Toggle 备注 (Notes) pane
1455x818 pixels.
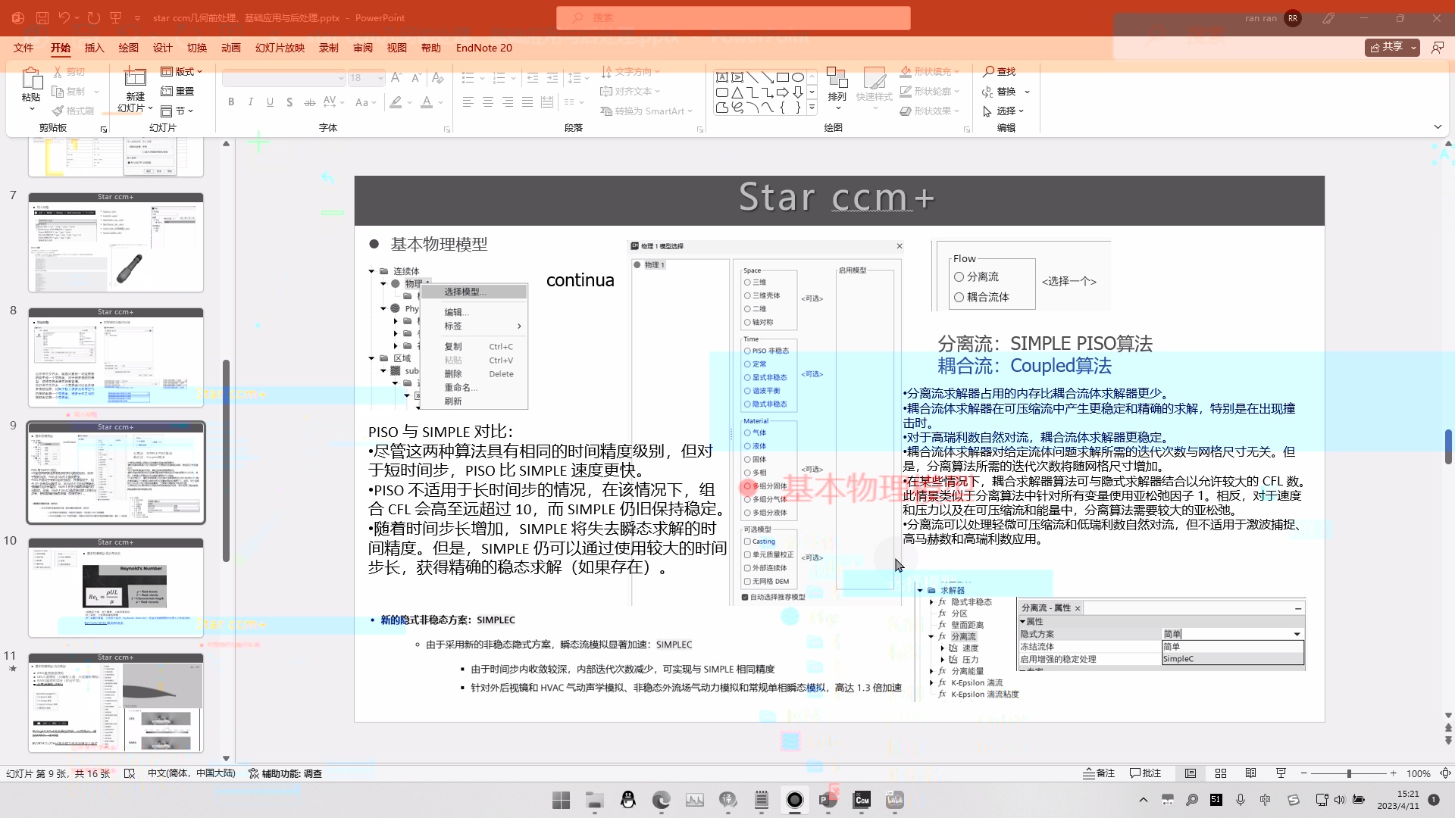pyautogui.click(x=1099, y=773)
